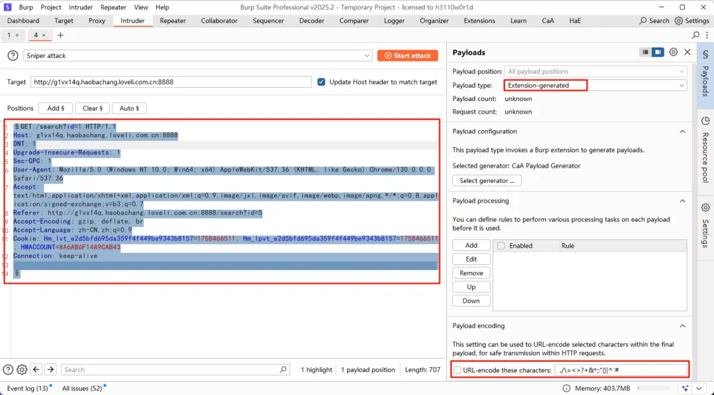The height and width of the screenshot is (395, 714).
Task: Expand the status bar chevron
Action: click(699, 388)
